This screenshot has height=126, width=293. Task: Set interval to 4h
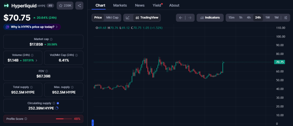pyautogui.click(x=249, y=18)
